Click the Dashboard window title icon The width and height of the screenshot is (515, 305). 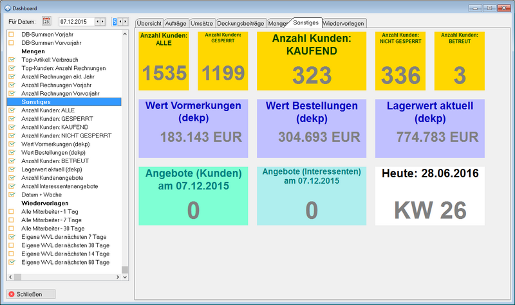(x=7, y=7)
